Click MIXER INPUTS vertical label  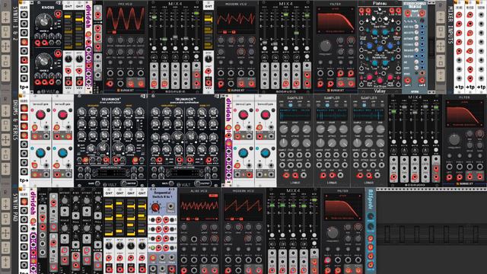point(450,25)
